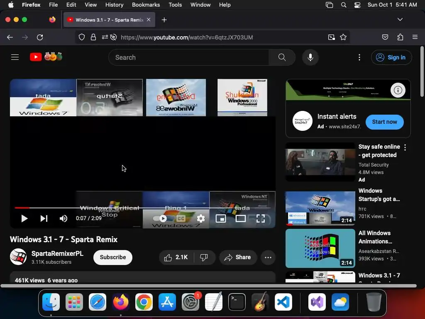Launch Terminal from Dock
This screenshot has height=319, width=425.
click(x=237, y=302)
